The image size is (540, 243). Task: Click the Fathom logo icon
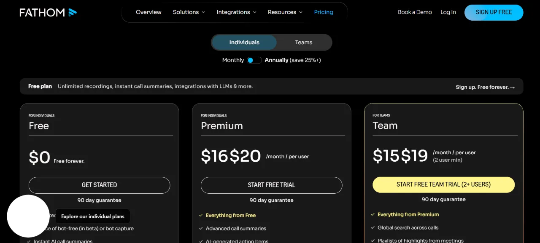[73, 12]
